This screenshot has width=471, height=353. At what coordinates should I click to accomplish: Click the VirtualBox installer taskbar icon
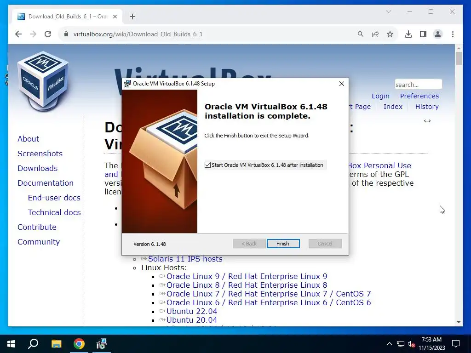click(102, 344)
